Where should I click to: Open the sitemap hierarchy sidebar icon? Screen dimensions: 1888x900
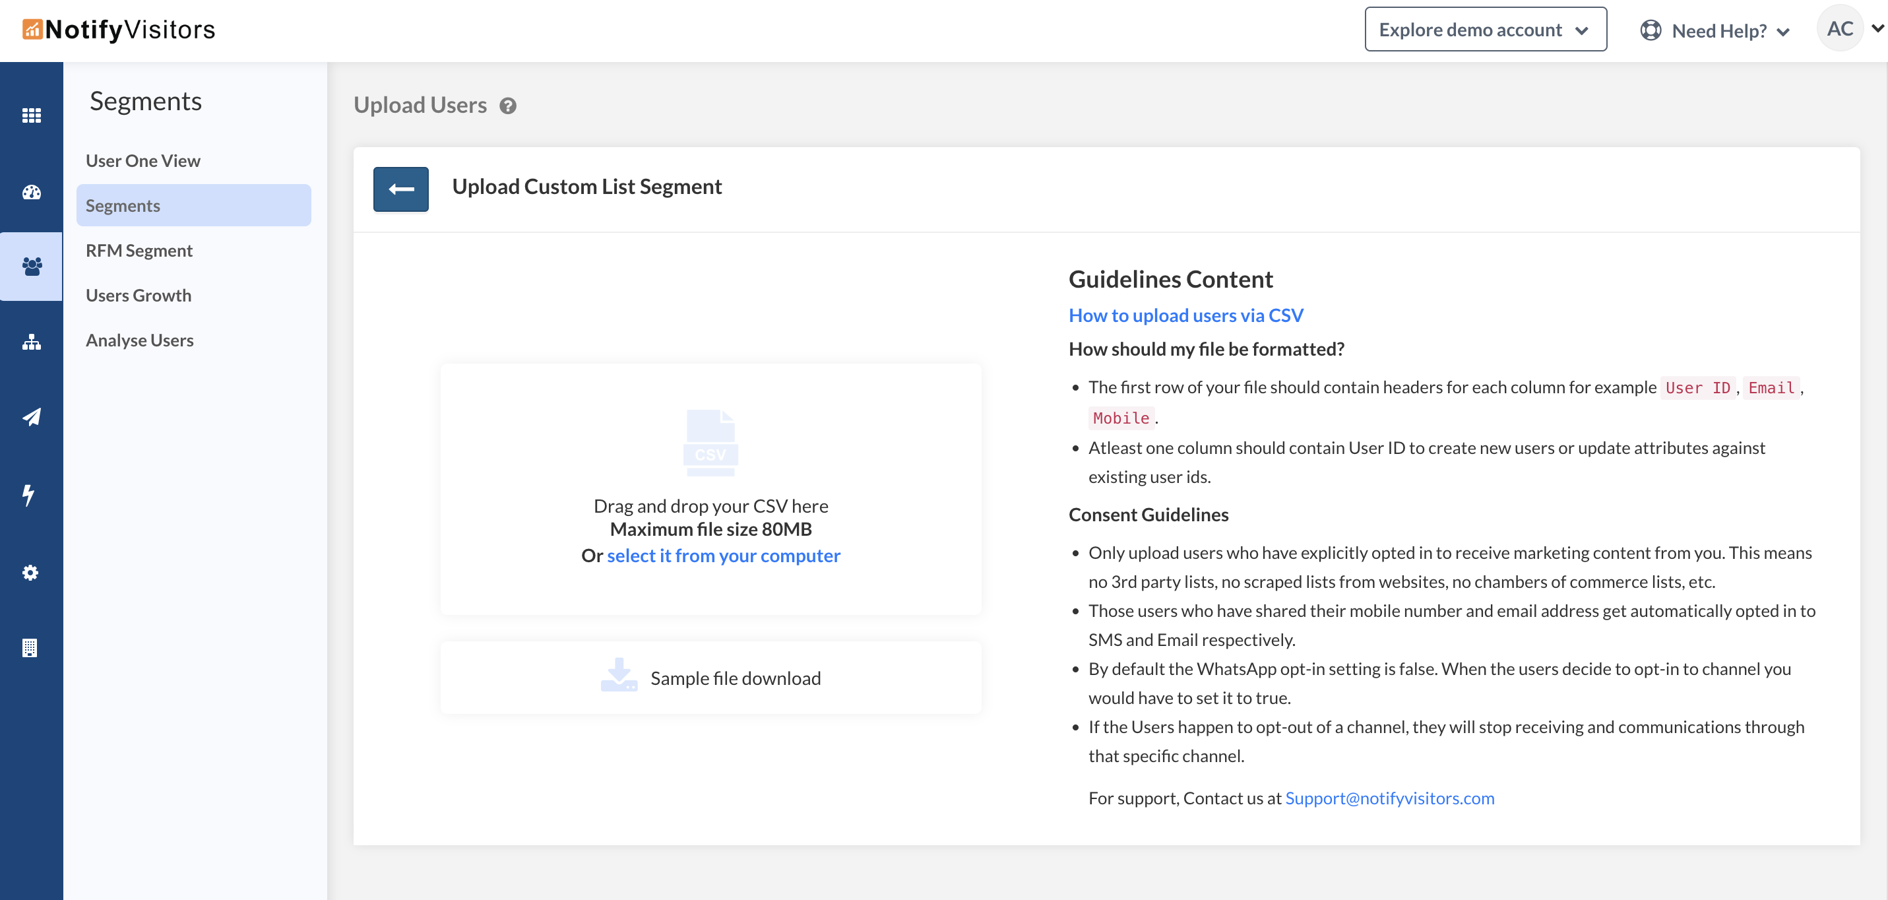(x=31, y=342)
